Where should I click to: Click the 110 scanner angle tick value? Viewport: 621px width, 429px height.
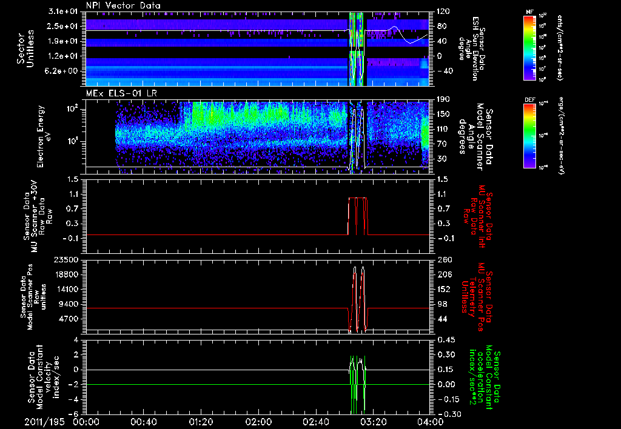443,129
